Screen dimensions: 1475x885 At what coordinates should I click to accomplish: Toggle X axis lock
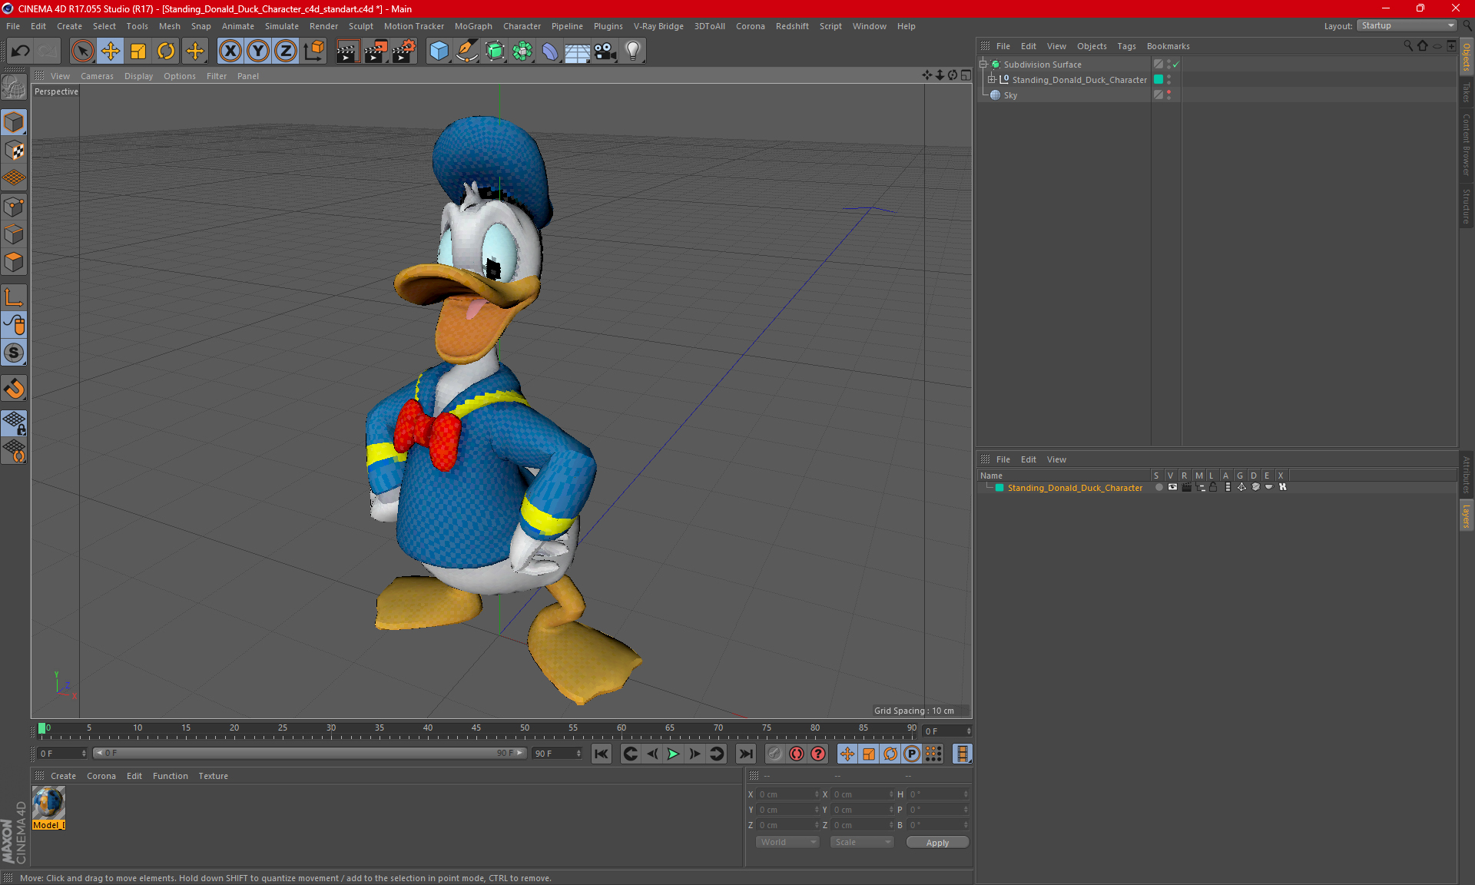click(230, 51)
